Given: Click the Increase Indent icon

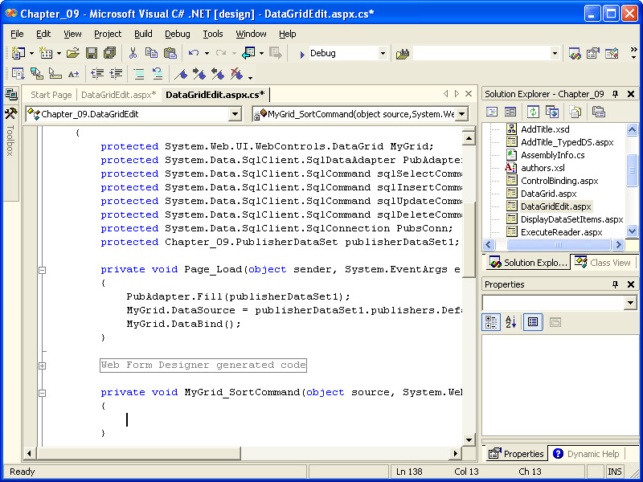Looking at the screenshot, I should pyautogui.click(x=117, y=74).
